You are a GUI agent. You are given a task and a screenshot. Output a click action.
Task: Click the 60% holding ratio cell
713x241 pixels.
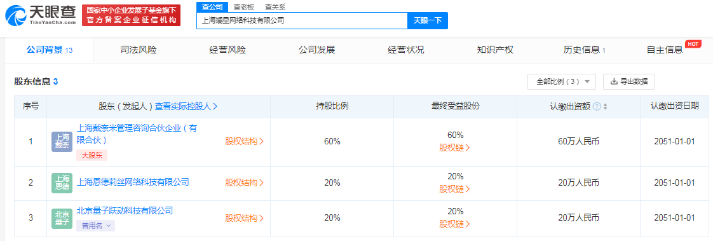click(x=332, y=141)
